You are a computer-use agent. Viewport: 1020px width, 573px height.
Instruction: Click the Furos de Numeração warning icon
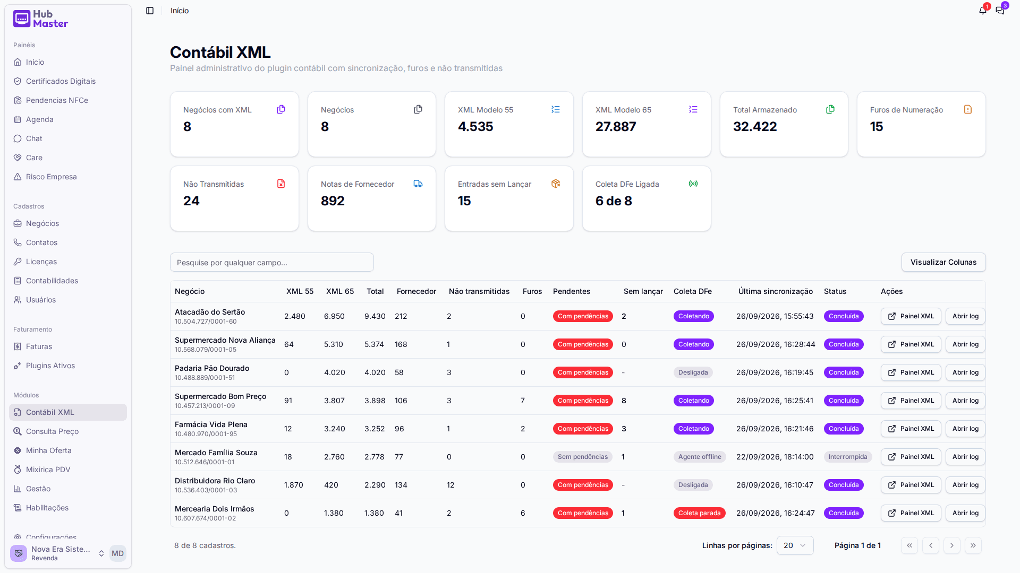pyautogui.click(x=968, y=109)
